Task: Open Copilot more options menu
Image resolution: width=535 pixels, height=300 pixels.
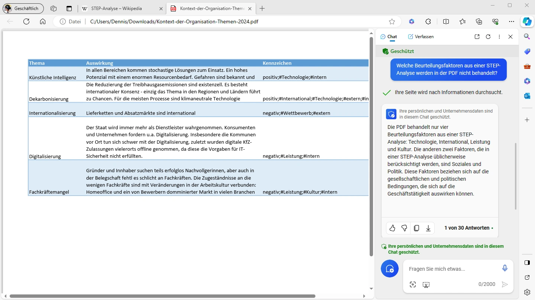Action: point(499,37)
